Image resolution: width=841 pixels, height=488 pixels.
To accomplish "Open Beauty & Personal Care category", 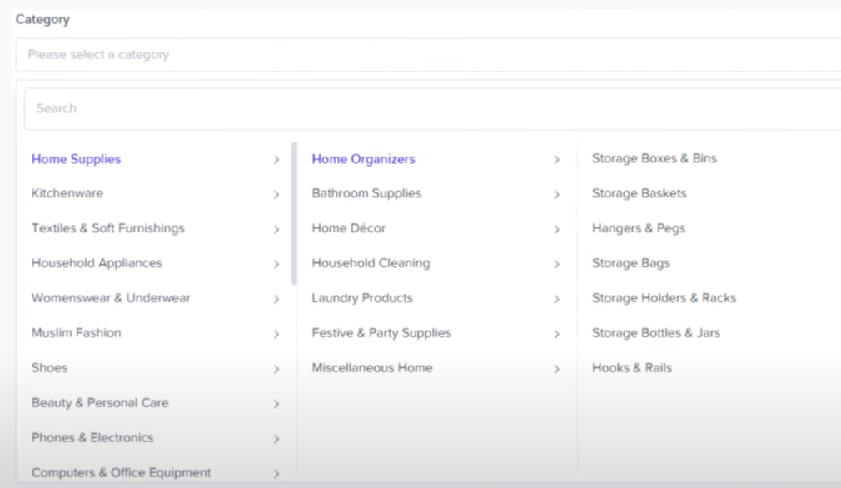I will (x=100, y=403).
